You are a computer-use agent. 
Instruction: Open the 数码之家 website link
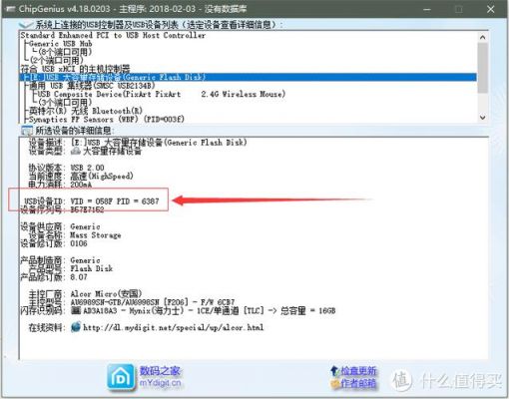tap(160, 371)
